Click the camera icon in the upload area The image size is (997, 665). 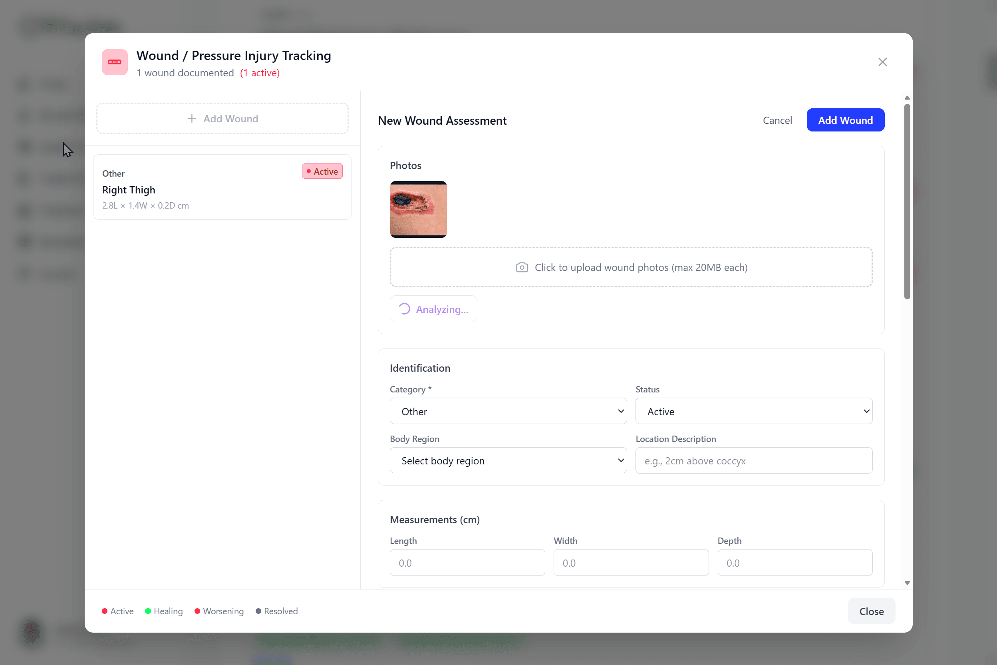[x=521, y=267]
